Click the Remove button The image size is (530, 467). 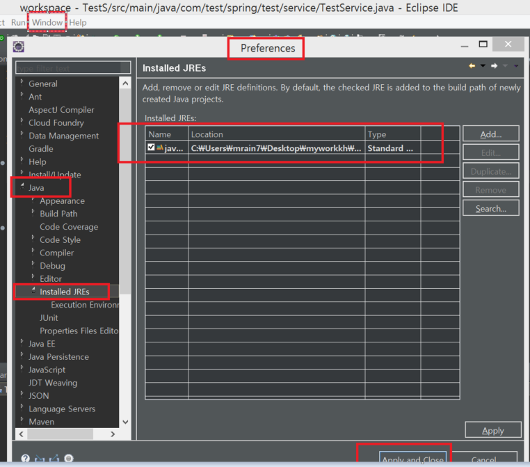(x=491, y=190)
